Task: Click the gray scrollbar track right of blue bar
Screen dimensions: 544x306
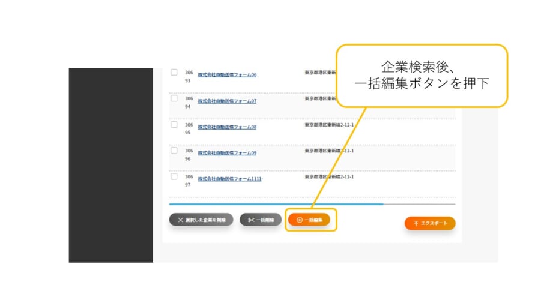Action: tap(419, 204)
